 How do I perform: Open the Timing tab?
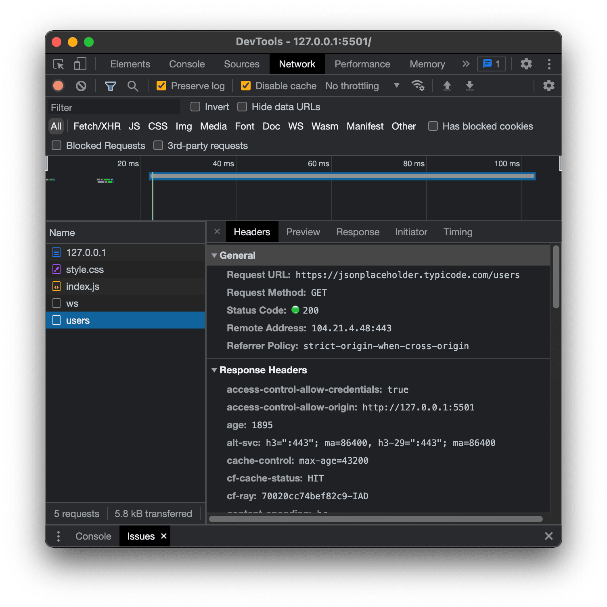[x=458, y=232]
